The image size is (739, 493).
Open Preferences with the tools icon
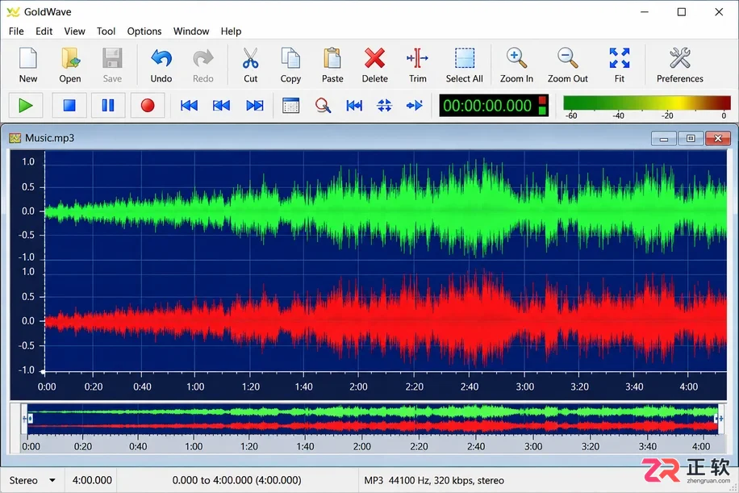tap(679, 65)
